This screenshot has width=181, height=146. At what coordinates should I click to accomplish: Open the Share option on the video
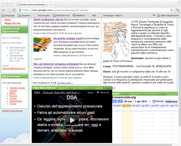tap(90, 92)
